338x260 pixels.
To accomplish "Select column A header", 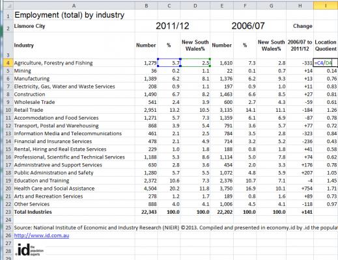I will 74,6.
